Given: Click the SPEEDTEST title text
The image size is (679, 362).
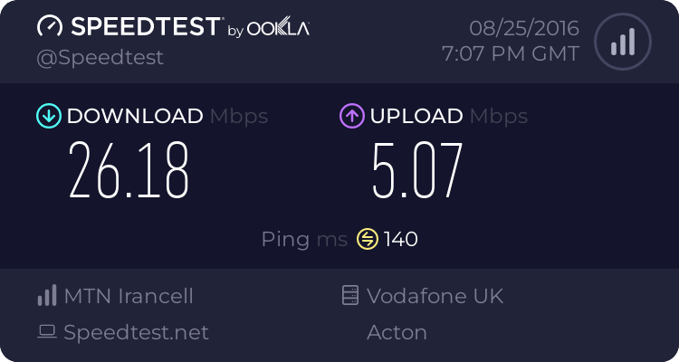Looking at the screenshot, I should click(x=145, y=27).
